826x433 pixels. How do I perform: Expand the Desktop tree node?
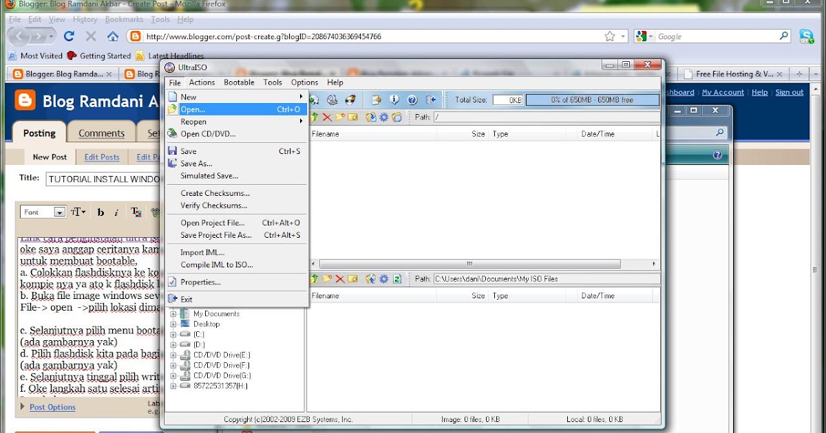173,324
